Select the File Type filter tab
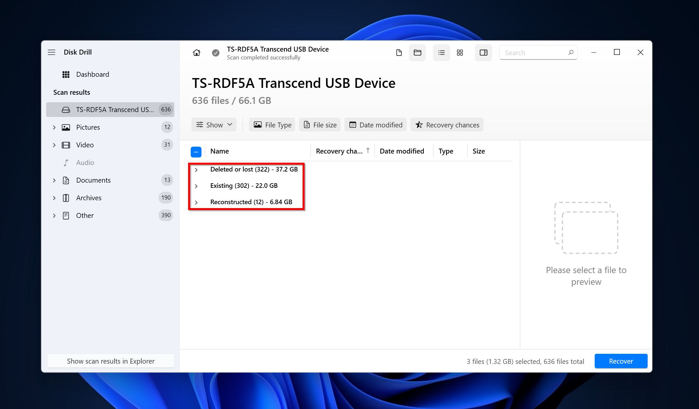Image resolution: width=699 pixels, height=409 pixels. click(272, 125)
